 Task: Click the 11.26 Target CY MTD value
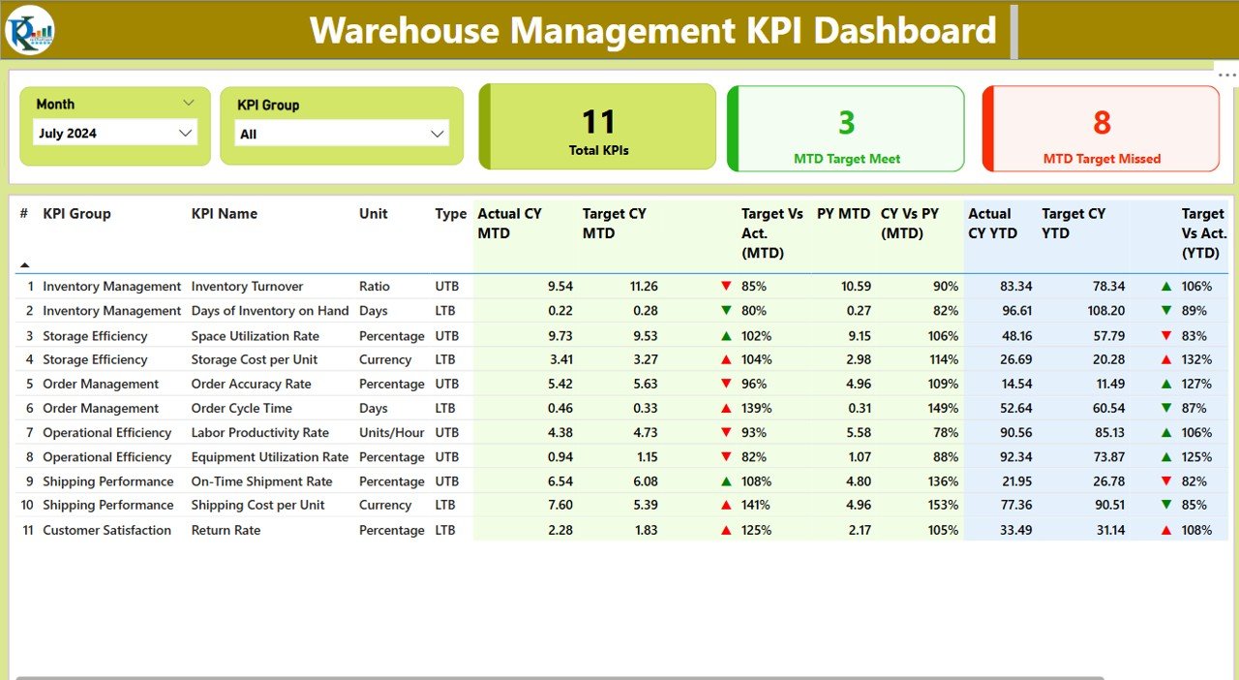pyautogui.click(x=644, y=287)
